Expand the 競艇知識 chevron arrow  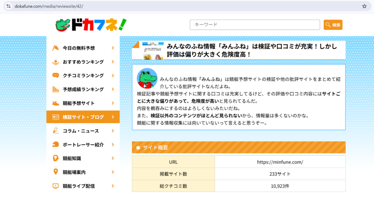click(113, 158)
